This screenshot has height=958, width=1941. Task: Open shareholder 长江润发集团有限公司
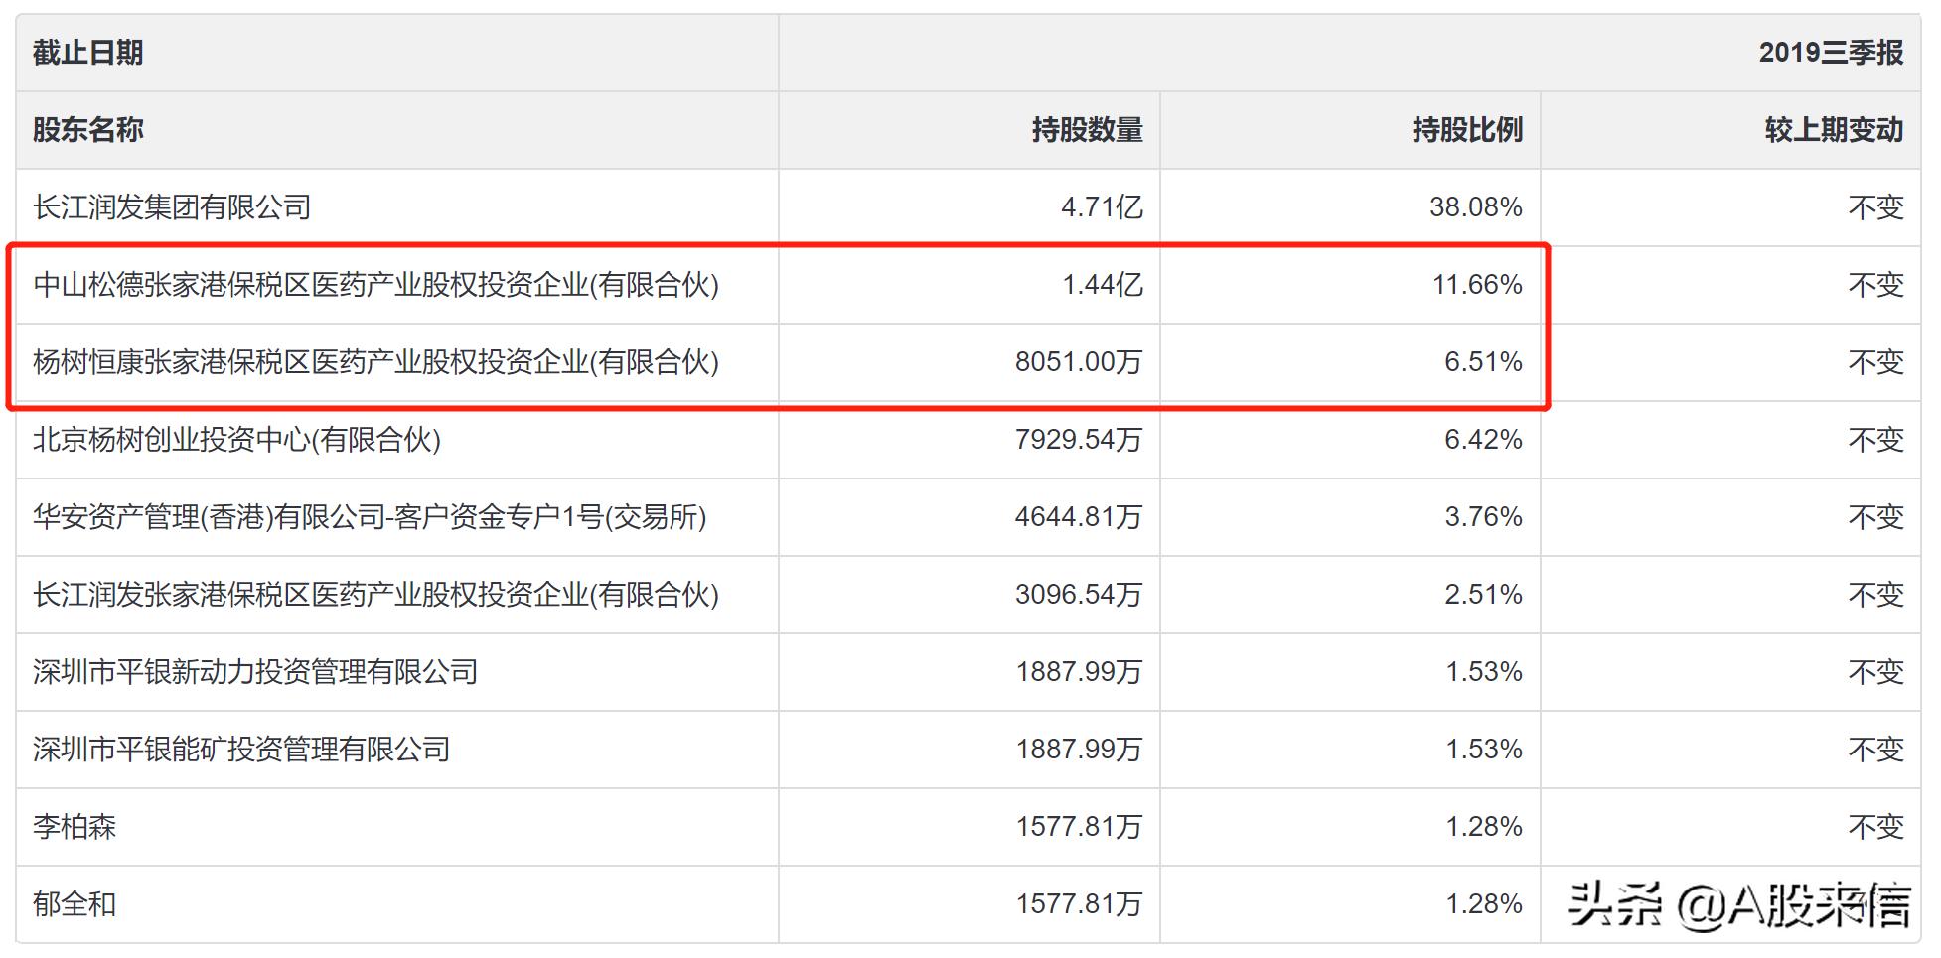(x=172, y=207)
